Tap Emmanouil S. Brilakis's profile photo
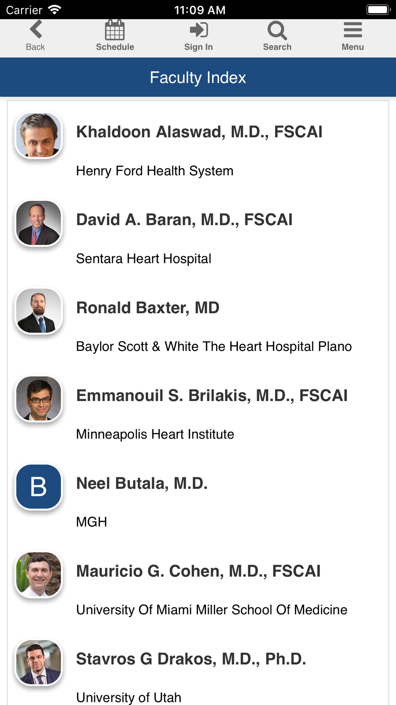 pos(39,398)
